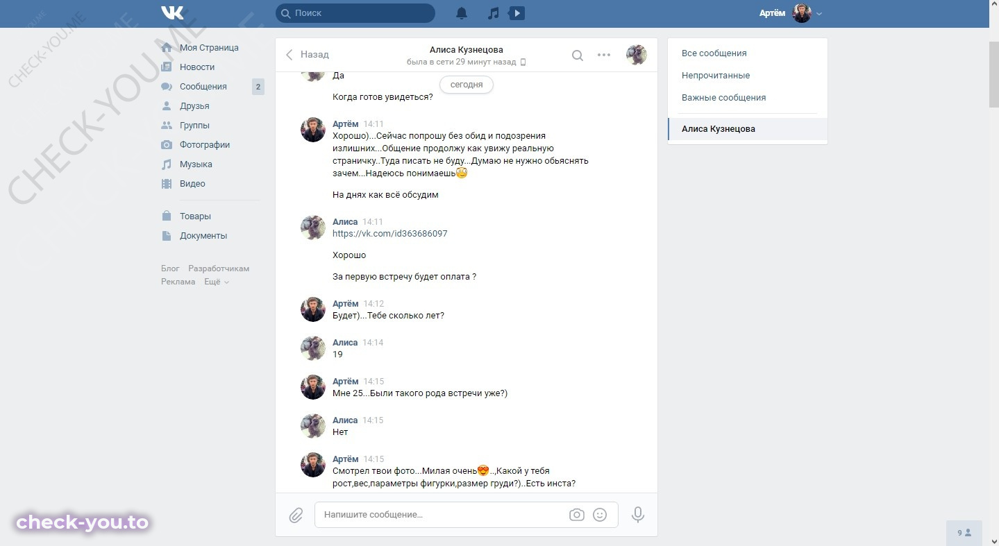Open Новости menu item
This screenshot has width=999, height=546.
(198, 67)
